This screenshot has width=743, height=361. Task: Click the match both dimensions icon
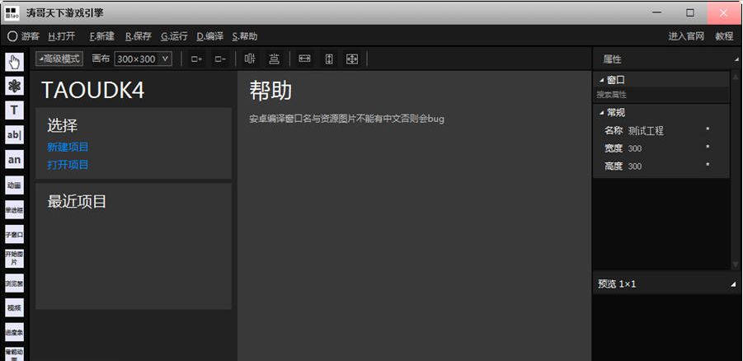click(352, 59)
